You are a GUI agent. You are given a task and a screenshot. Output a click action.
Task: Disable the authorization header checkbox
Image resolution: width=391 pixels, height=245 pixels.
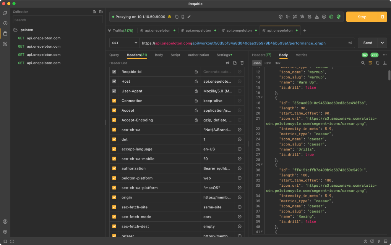[x=114, y=168]
